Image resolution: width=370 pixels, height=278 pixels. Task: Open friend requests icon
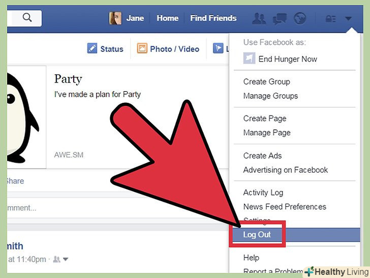(259, 18)
